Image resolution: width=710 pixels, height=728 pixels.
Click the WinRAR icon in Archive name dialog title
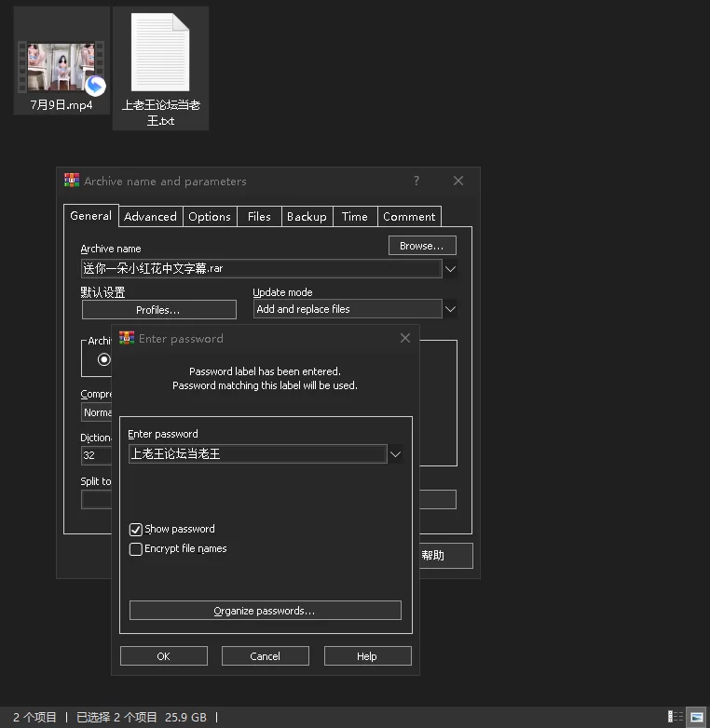[x=72, y=181]
